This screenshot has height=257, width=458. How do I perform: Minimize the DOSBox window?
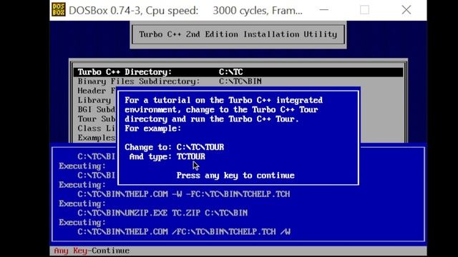click(323, 10)
